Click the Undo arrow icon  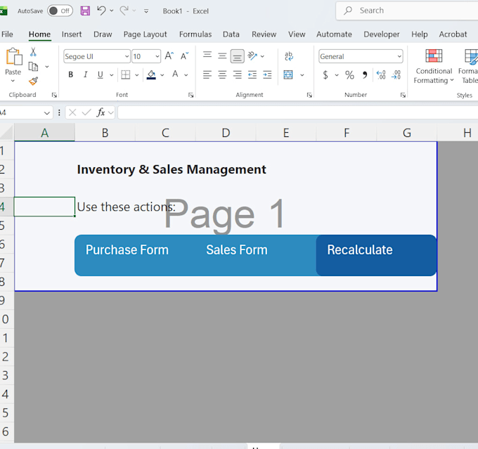(x=101, y=11)
